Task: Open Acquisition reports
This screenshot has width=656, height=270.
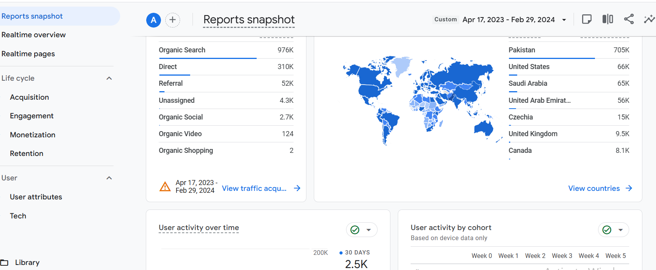Action: click(30, 97)
